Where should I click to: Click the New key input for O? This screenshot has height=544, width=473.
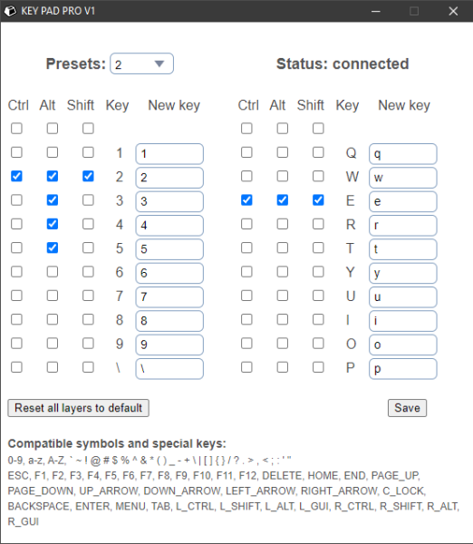click(403, 345)
